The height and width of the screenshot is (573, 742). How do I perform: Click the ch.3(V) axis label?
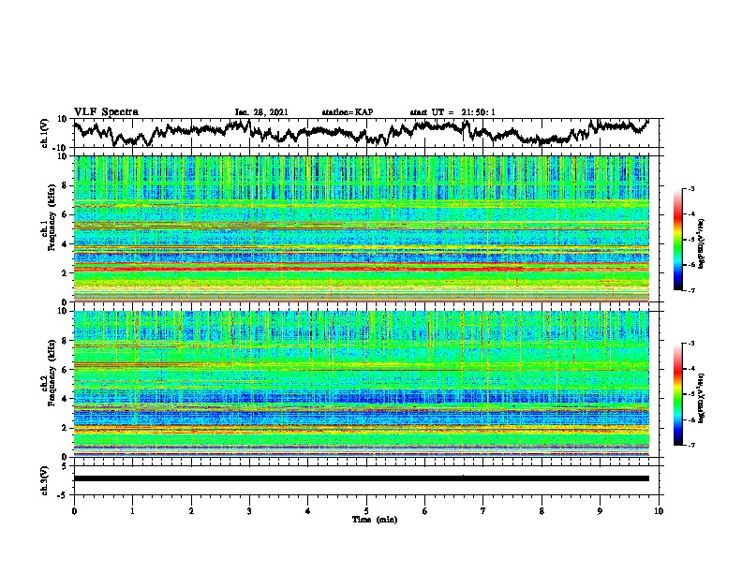click(x=45, y=480)
